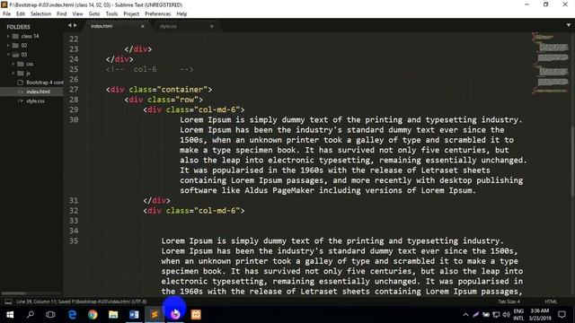Screen dimensions: 575x323
Task: Open the Selection menu
Action: [40, 14]
